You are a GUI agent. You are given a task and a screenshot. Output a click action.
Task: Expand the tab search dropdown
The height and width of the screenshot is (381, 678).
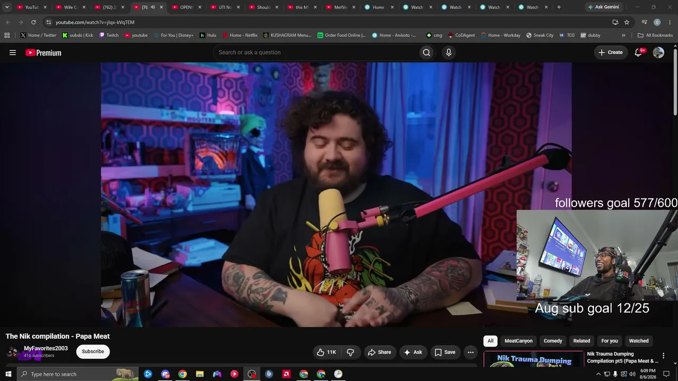(x=7, y=7)
